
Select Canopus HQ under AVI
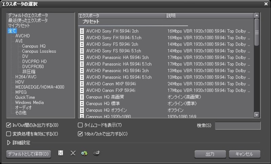coord(34,46)
